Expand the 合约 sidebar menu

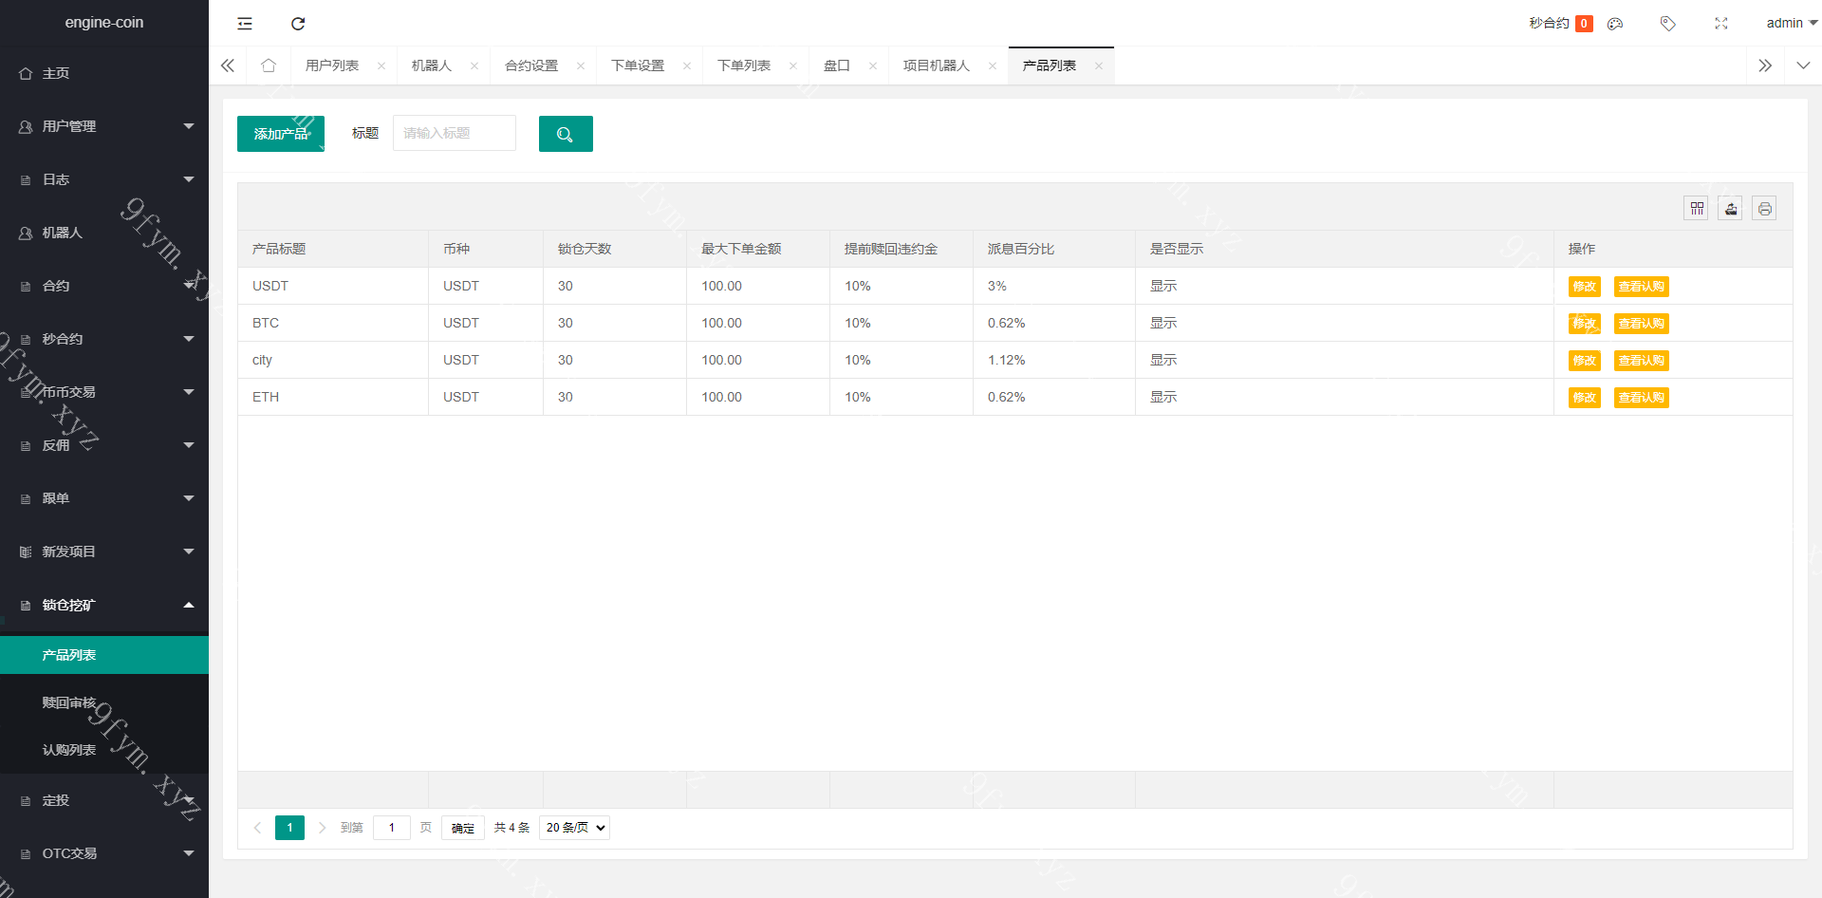click(x=104, y=286)
